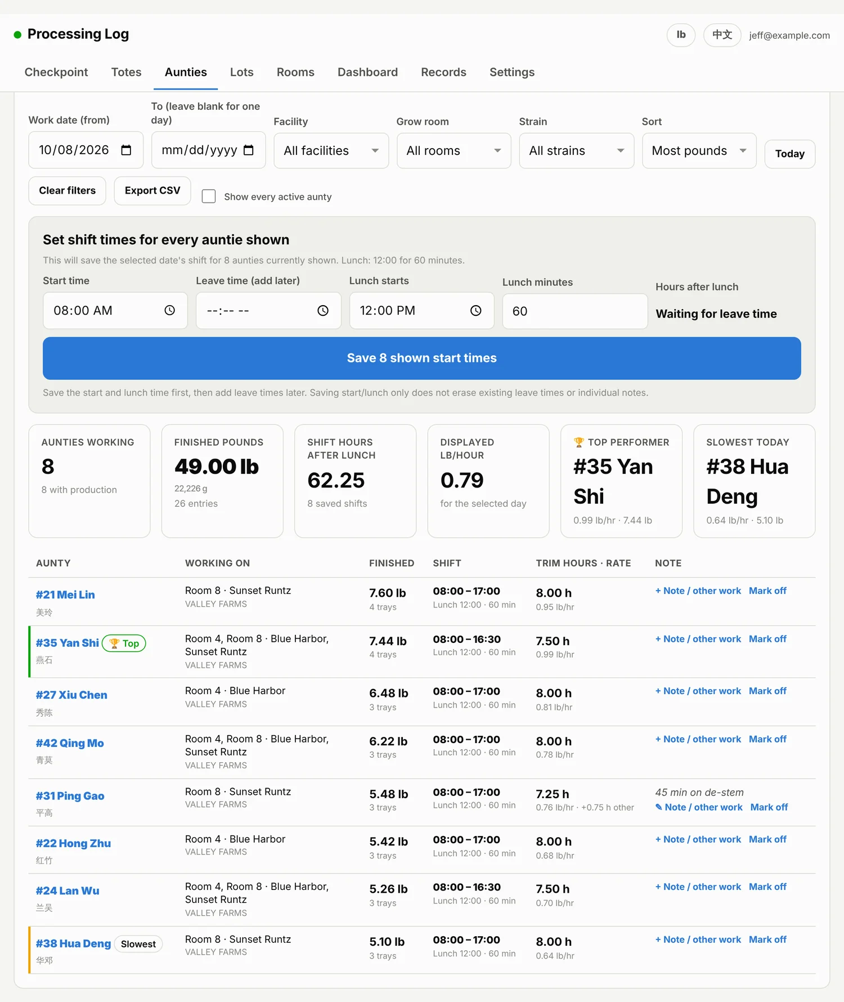Switch language to 中文
The width and height of the screenshot is (844, 1002).
[722, 35]
